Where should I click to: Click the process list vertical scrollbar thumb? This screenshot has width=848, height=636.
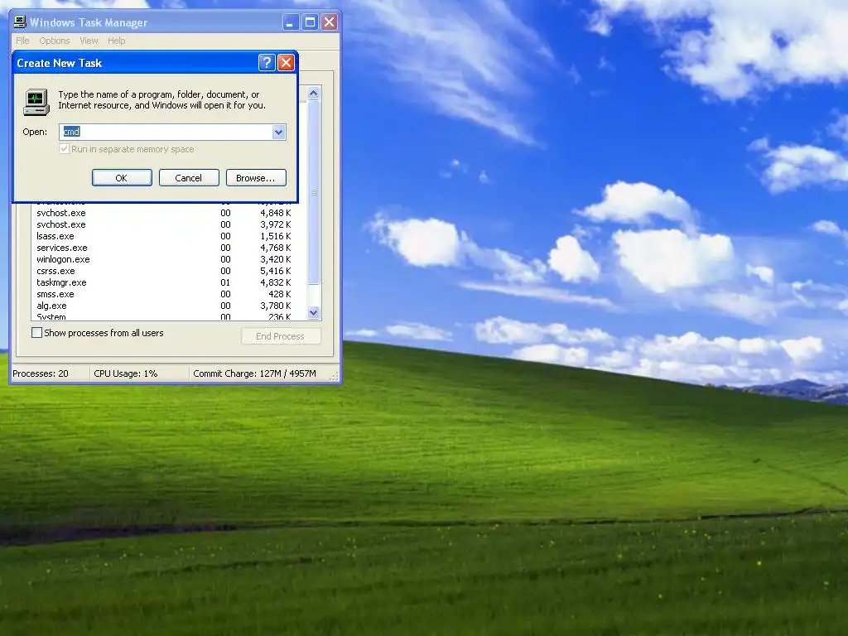click(x=314, y=192)
